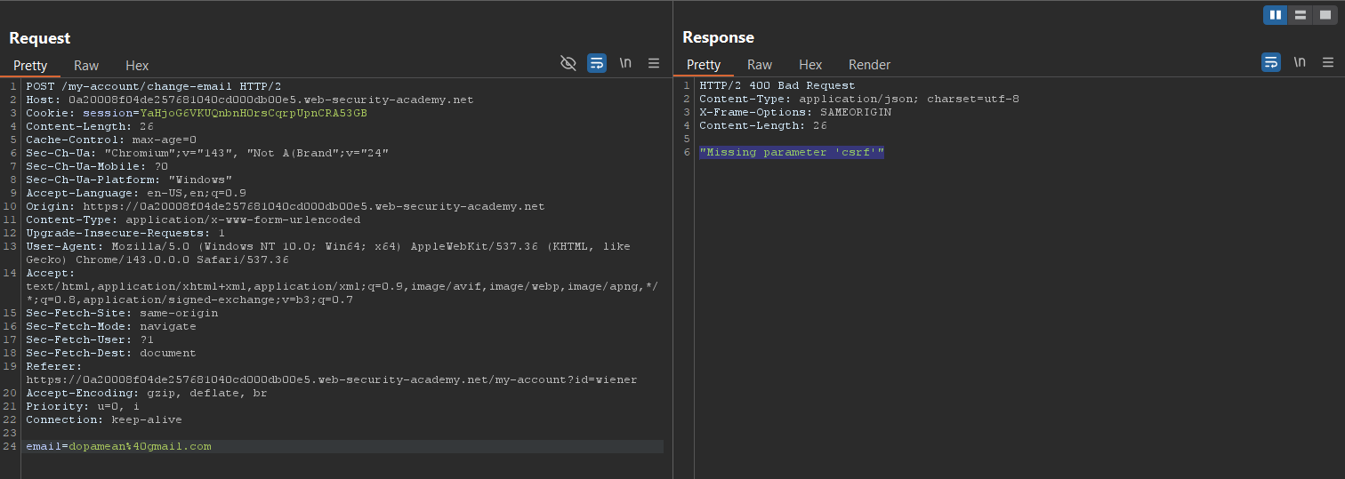Toggle hidden request attributes eye icon
The height and width of the screenshot is (479, 1345).
[x=568, y=62]
